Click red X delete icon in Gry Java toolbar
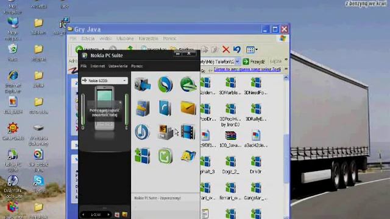 tap(226, 49)
